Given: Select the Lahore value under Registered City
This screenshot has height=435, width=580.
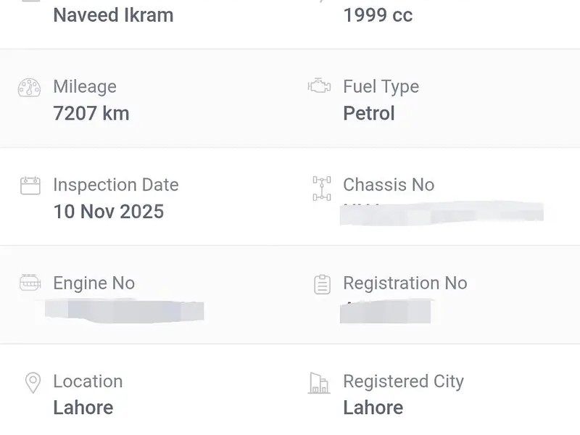Looking at the screenshot, I should point(373,407).
